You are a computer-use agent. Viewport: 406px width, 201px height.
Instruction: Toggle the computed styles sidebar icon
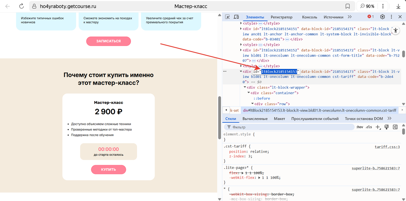click(395, 127)
